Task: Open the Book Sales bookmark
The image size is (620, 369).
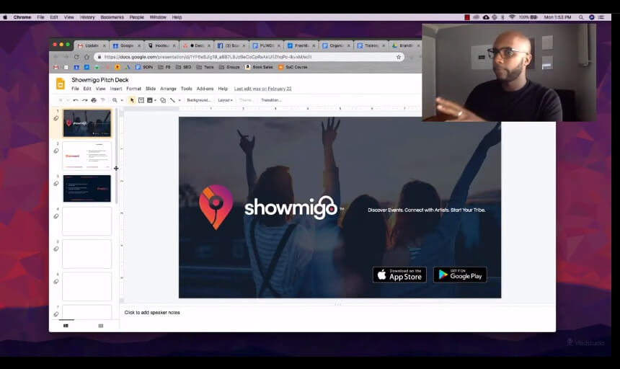Action: point(259,67)
